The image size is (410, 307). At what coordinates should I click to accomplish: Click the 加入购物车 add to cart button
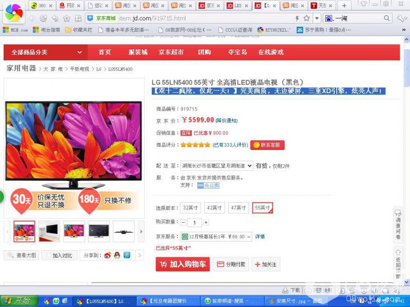pyautogui.click(x=182, y=264)
